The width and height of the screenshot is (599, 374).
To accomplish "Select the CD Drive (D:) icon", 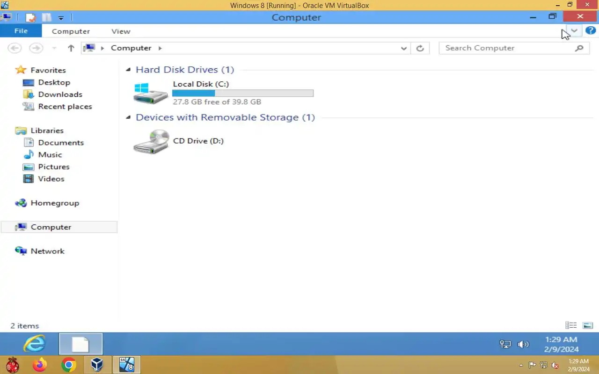I will 151,142.
